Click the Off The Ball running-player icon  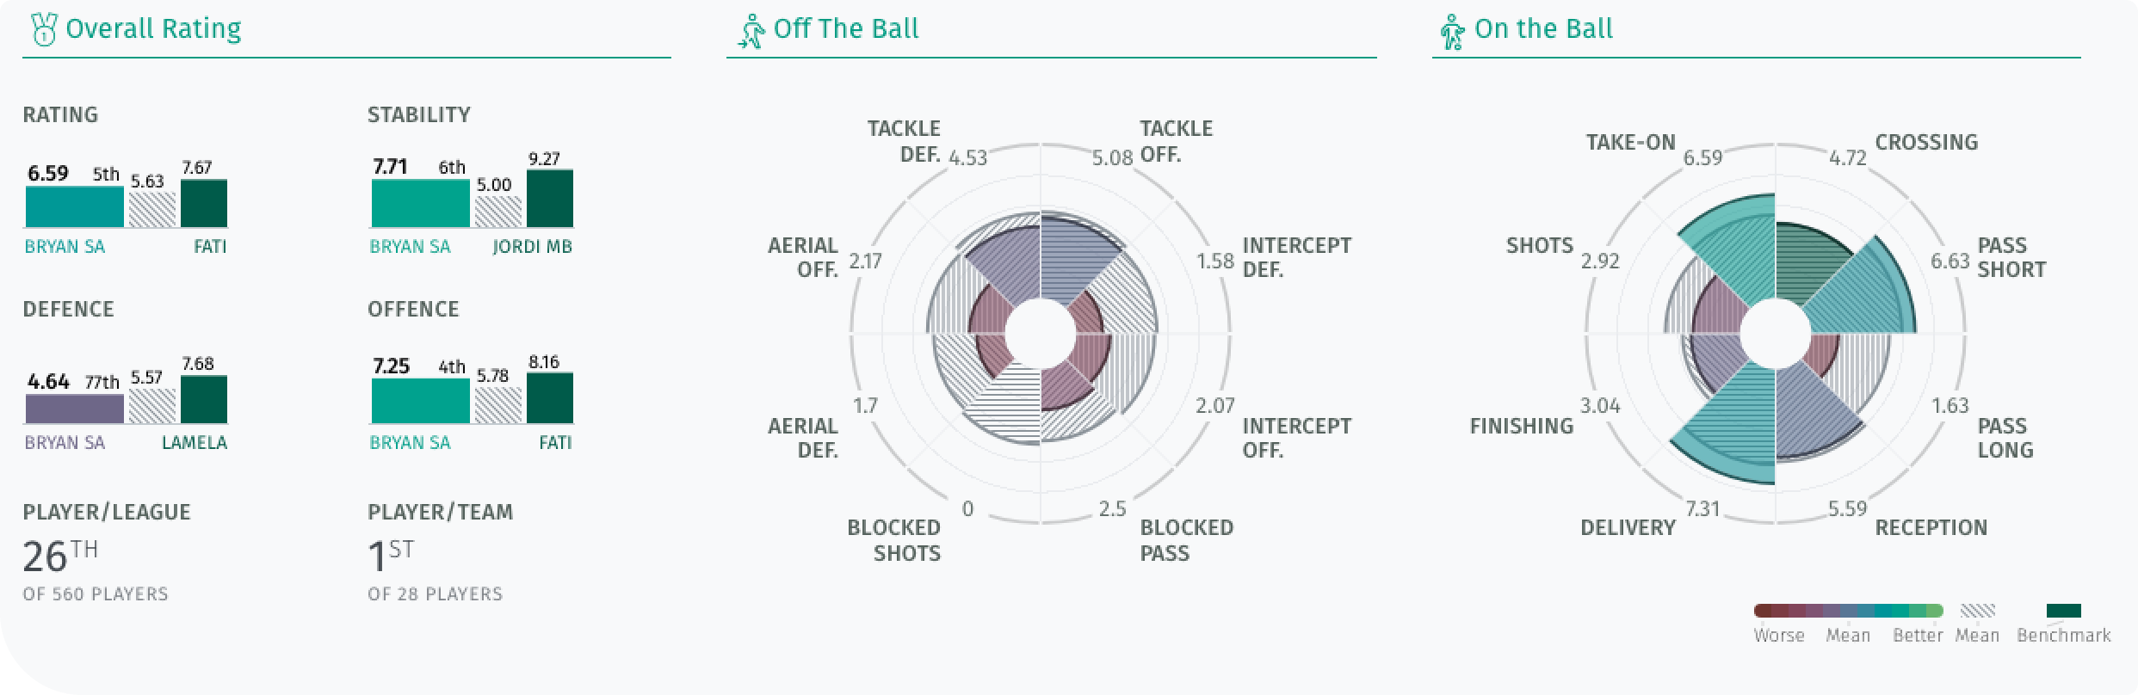(751, 31)
